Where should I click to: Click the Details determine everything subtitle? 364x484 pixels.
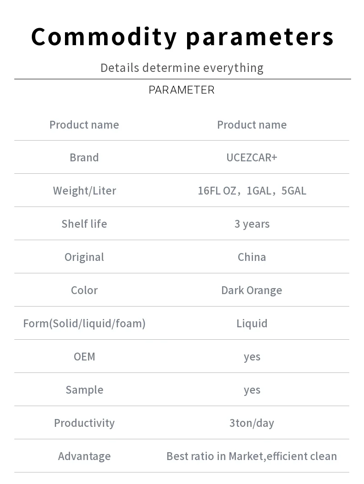(x=182, y=68)
